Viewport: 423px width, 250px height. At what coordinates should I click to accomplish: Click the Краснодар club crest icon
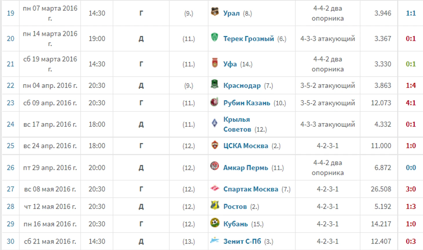pyautogui.click(x=215, y=84)
